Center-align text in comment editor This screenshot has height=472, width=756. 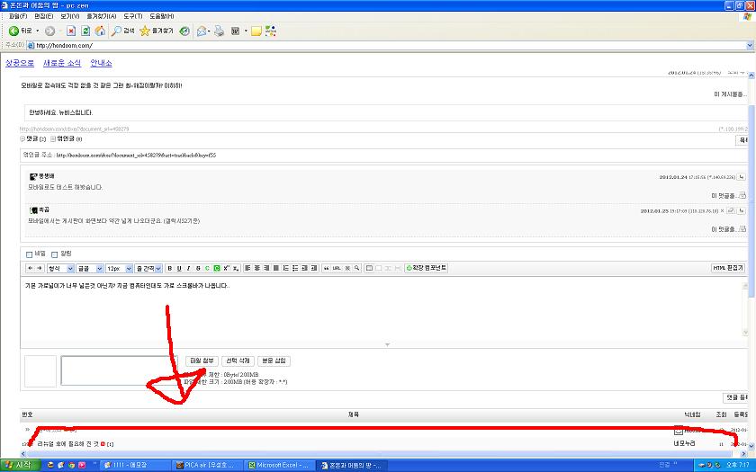257,268
